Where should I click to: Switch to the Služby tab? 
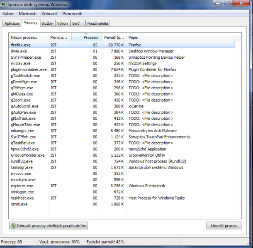47,24
